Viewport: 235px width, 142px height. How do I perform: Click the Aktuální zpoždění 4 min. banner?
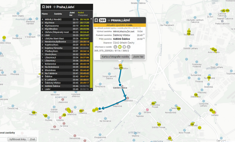[x=120, y=25]
